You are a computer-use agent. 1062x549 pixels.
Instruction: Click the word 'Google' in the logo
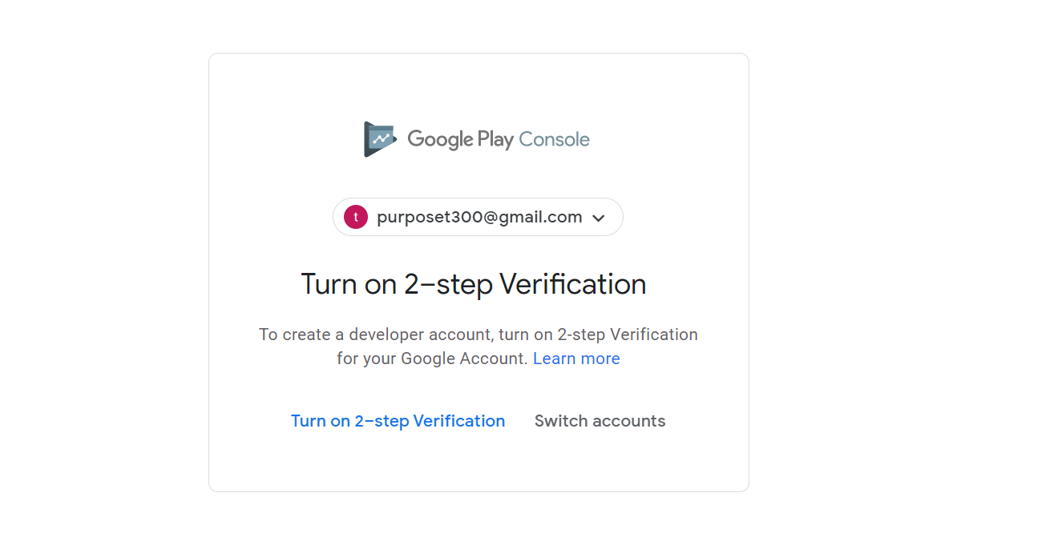[x=440, y=140]
